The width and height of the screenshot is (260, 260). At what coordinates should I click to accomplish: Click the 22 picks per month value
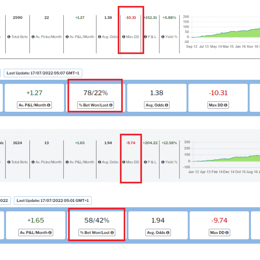(x=47, y=18)
